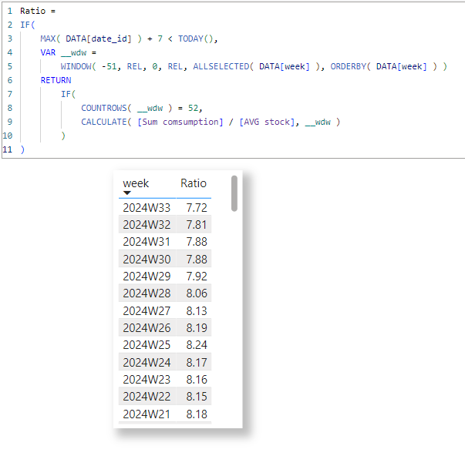Select the 2024W27 week cell
This screenshot has height=456, width=465.
pos(147,311)
